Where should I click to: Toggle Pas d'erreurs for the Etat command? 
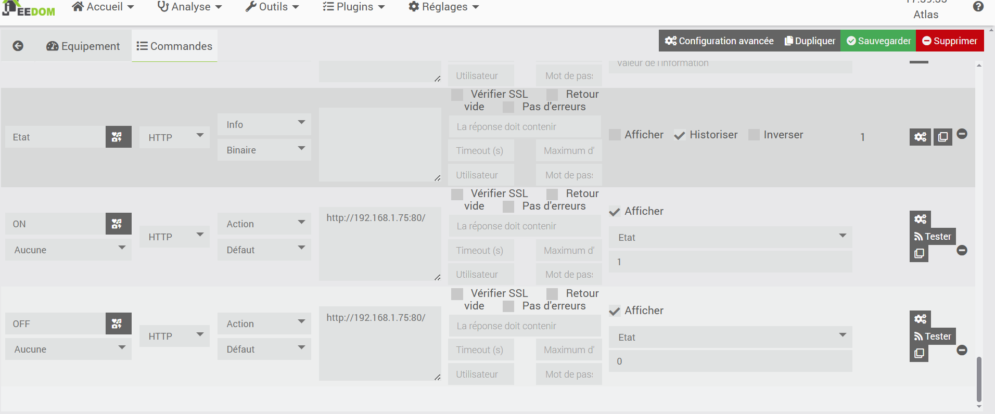click(x=508, y=107)
